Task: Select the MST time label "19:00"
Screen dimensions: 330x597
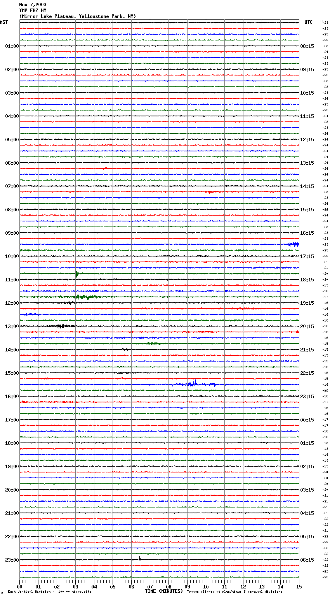Action: [12, 467]
